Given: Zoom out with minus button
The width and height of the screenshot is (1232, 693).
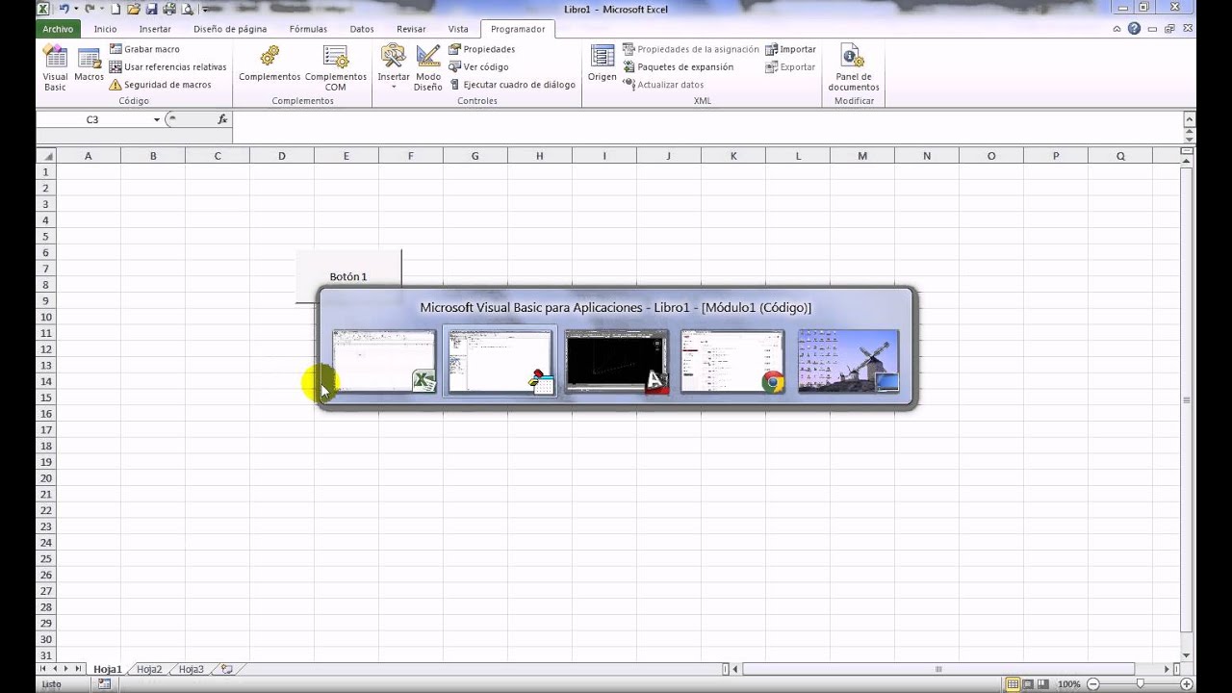Looking at the screenshot, I should click(x=1095, y=684).
